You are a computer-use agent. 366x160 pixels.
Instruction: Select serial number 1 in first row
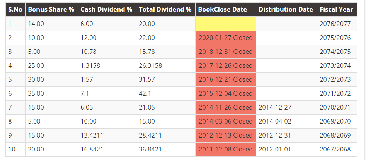coord(10,24)
